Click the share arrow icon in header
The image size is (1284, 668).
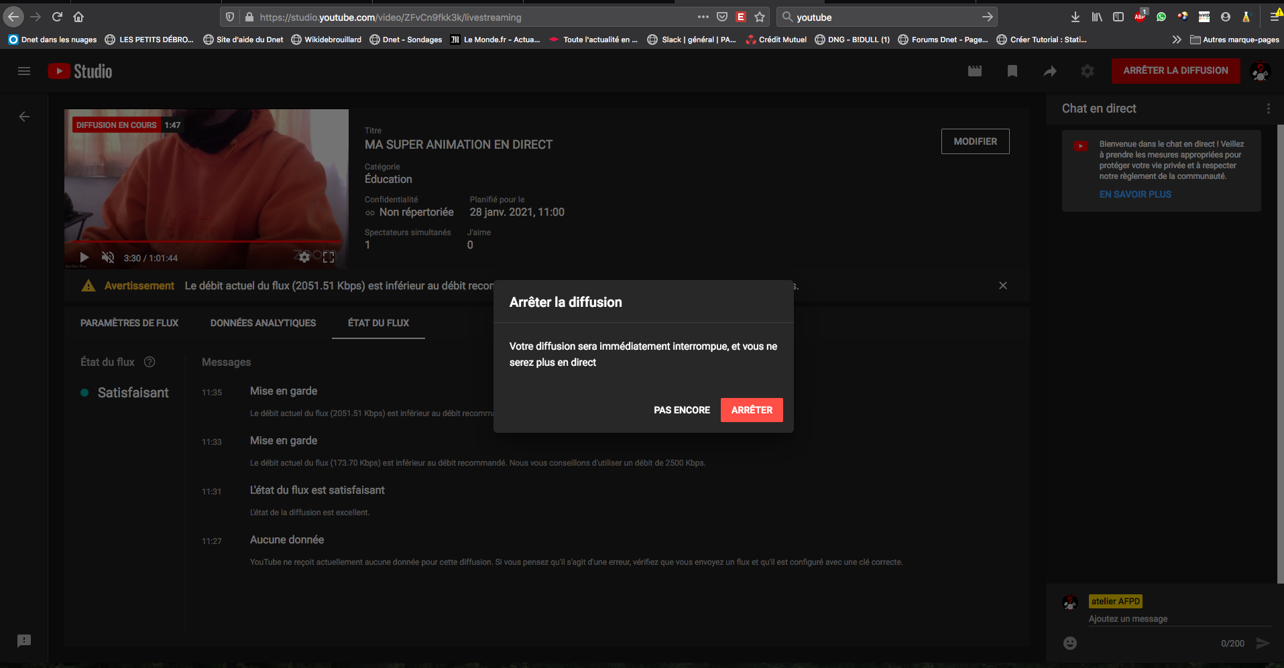point(1050,71)
